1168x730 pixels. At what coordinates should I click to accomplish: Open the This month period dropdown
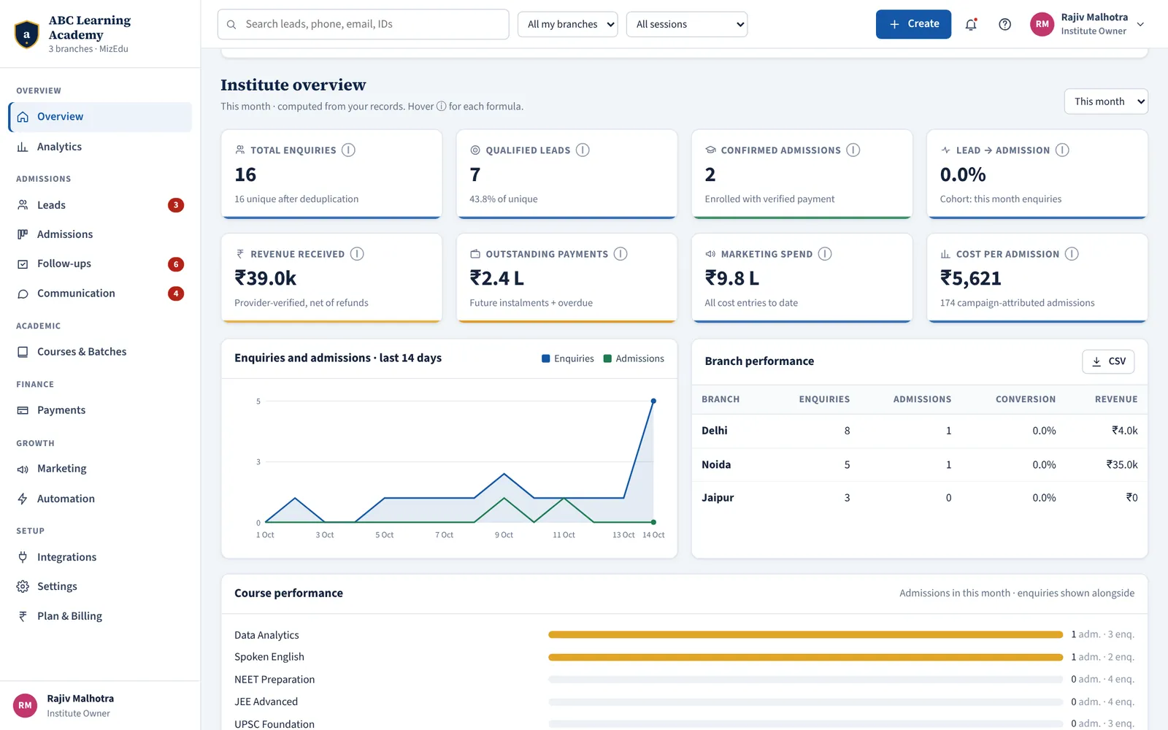[1106, 101]
